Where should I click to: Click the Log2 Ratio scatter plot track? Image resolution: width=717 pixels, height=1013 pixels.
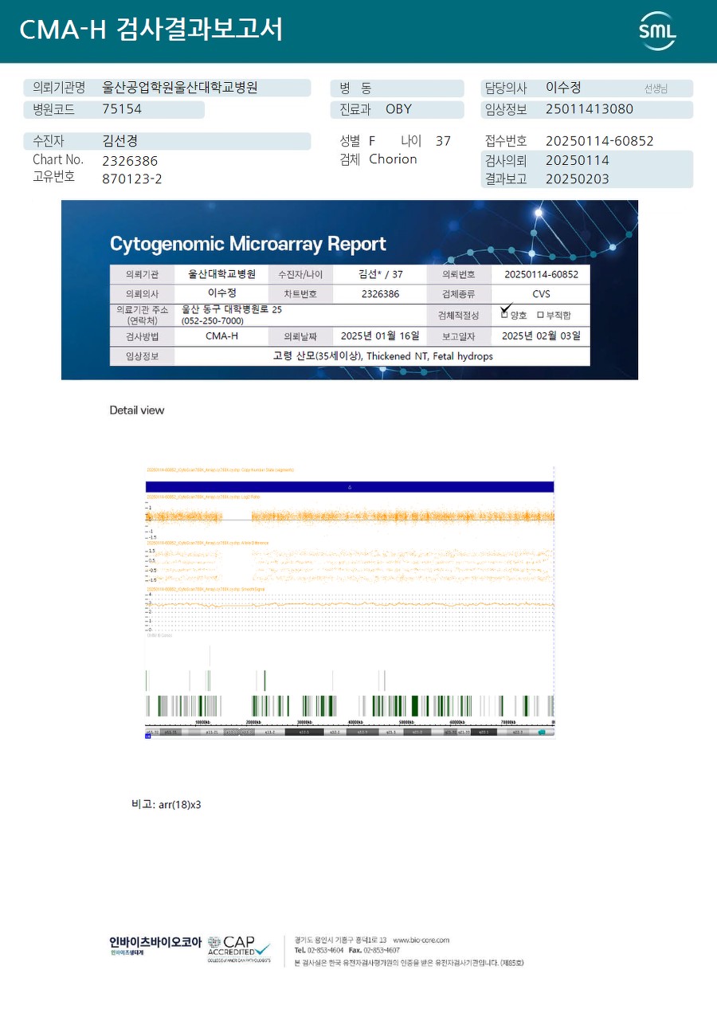350,516
